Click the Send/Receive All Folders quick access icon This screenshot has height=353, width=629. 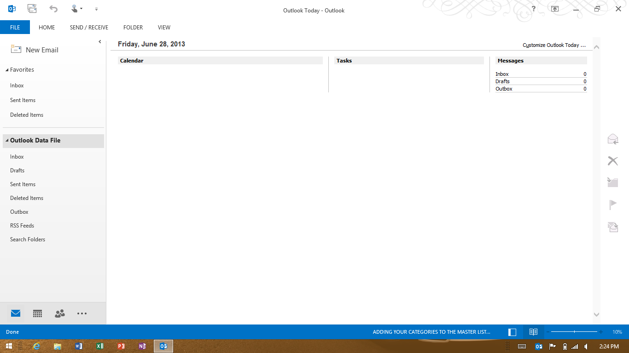tap(32, 9)
